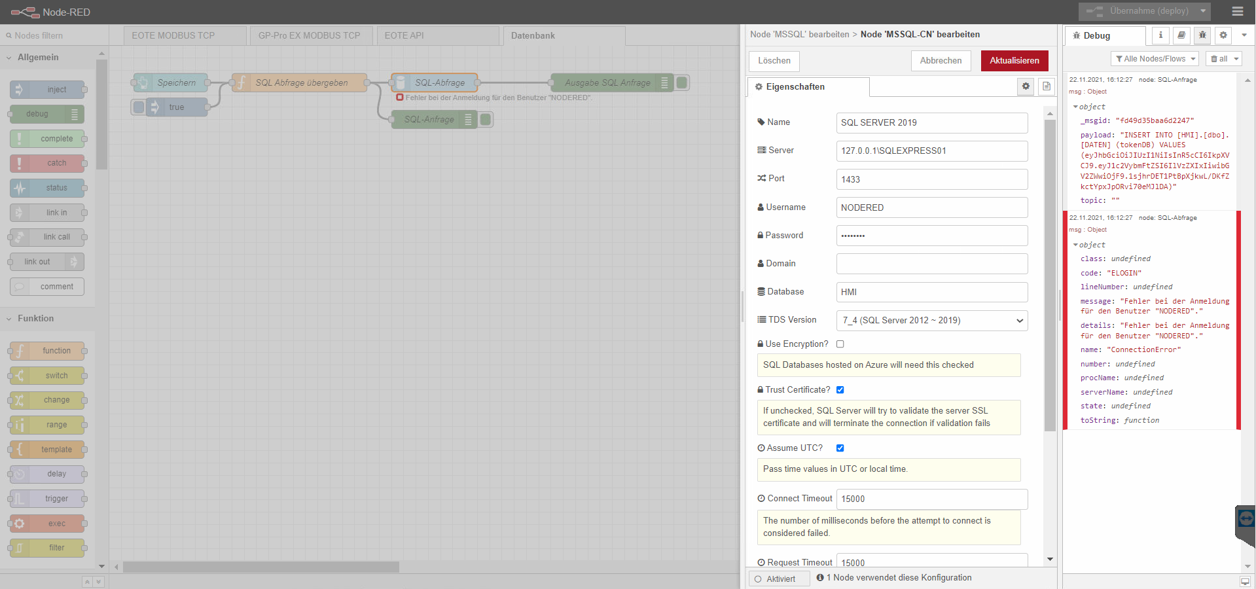Image resolution: width=1256 pixels, height=589 pixels.
Task: Click the link in palette node
Action: tap(47, 213)
